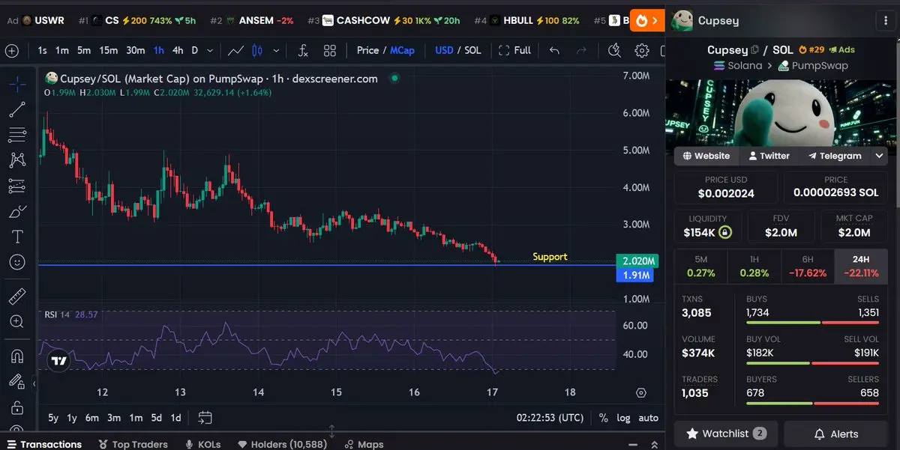Expand the chart type dropdown arrow
900x450 pixels.
point(277,50)
